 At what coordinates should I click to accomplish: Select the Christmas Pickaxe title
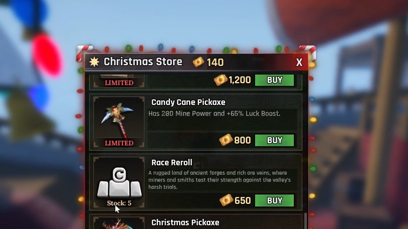pyautogui.click(x=185, y=223)
